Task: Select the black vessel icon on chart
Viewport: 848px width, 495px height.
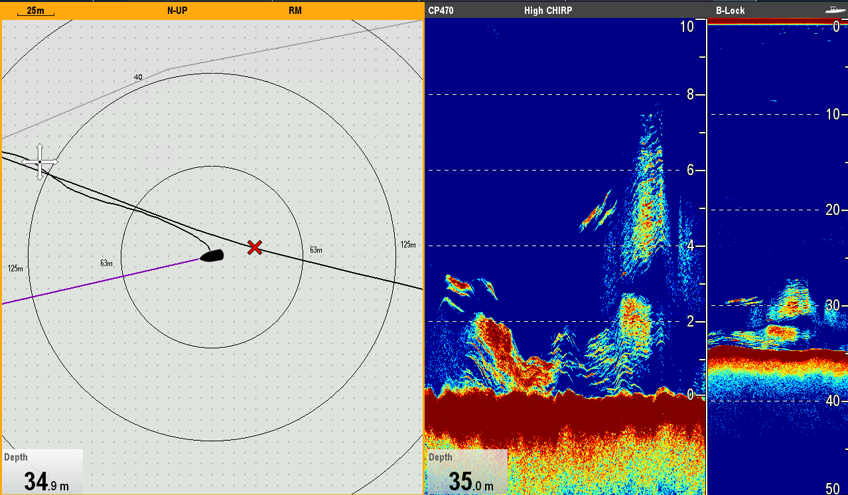Action: pos(212,255)
